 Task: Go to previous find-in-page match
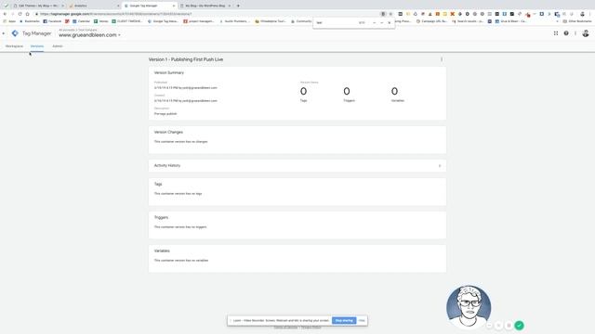tap(374, 22)
